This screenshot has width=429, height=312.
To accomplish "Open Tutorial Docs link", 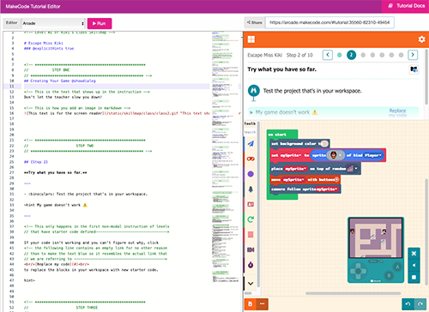I will [x=406, y=6].
